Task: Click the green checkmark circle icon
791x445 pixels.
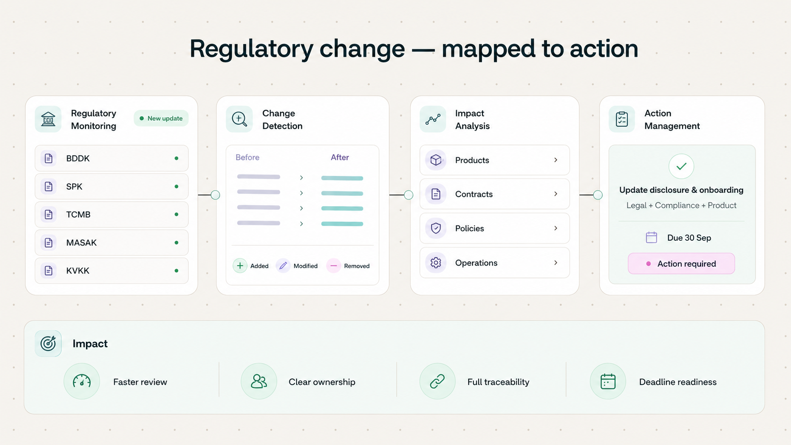Action: (x=681, y=166)
